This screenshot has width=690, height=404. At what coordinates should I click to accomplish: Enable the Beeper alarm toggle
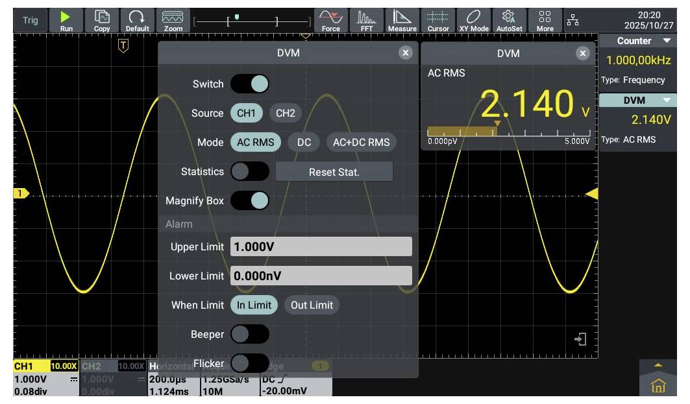(250, 335)
